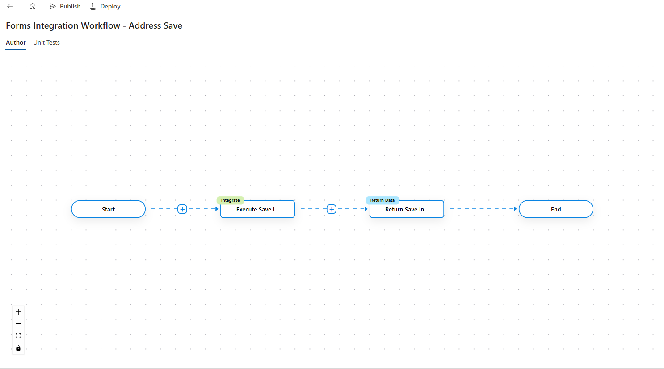Toggle the canvas lock
The height and width of the screenshot is (369, 664).
[x=18, y=348]
